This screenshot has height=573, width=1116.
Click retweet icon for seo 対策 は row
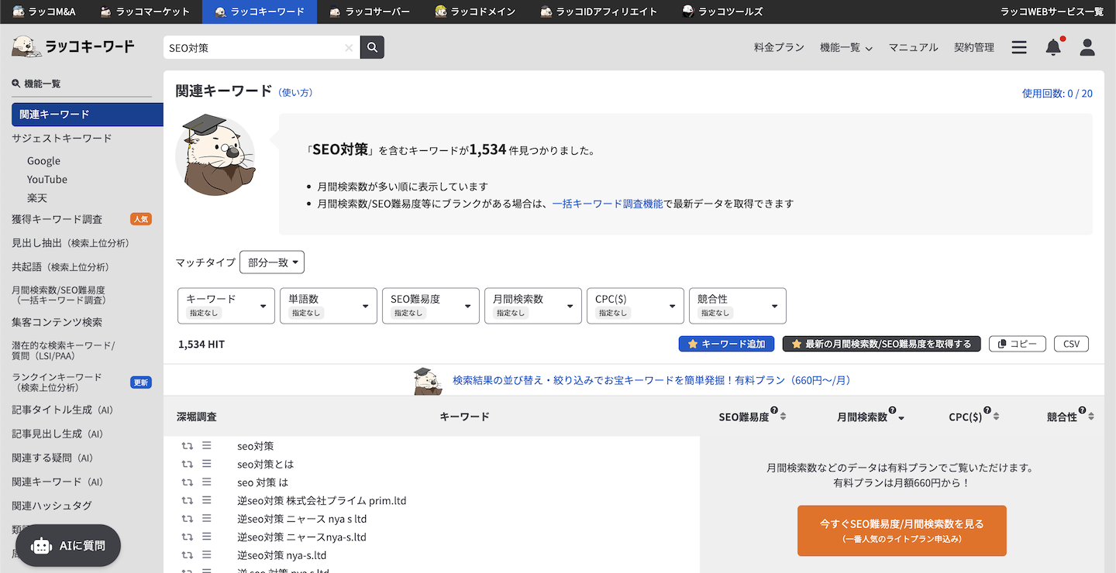(x=187, y=482)
